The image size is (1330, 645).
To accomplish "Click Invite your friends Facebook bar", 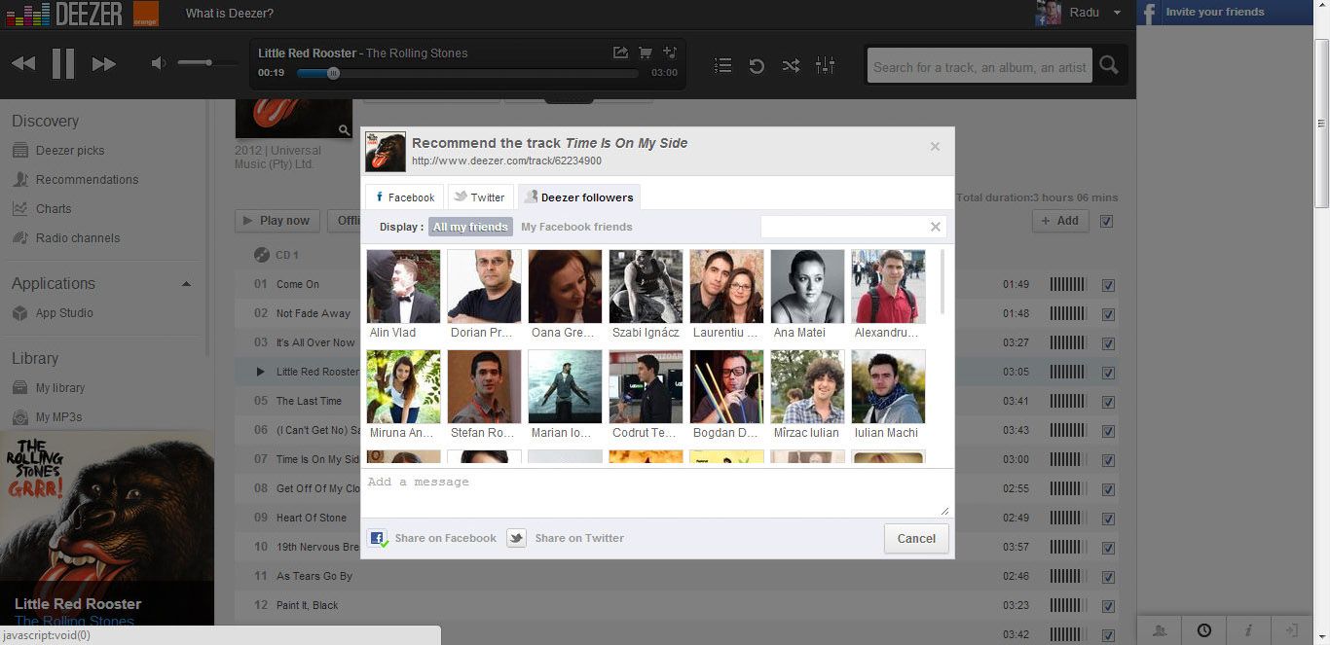I will [1225, 13].
